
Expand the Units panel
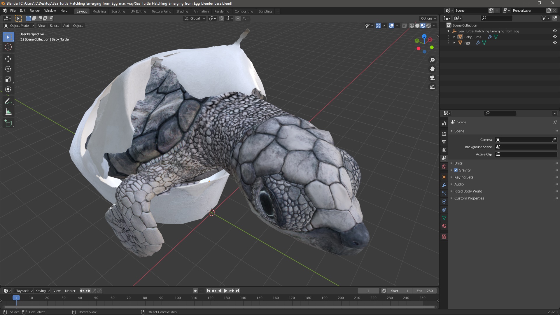[x=458, y=163]
